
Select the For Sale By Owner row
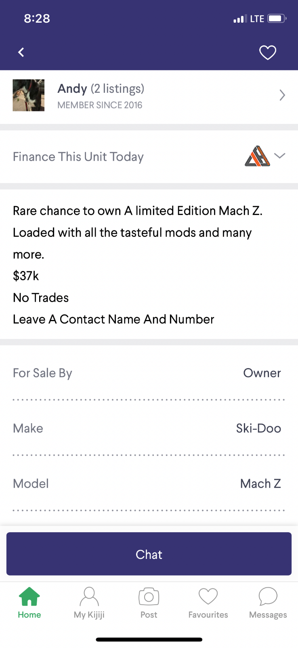(x=149, y=373)
